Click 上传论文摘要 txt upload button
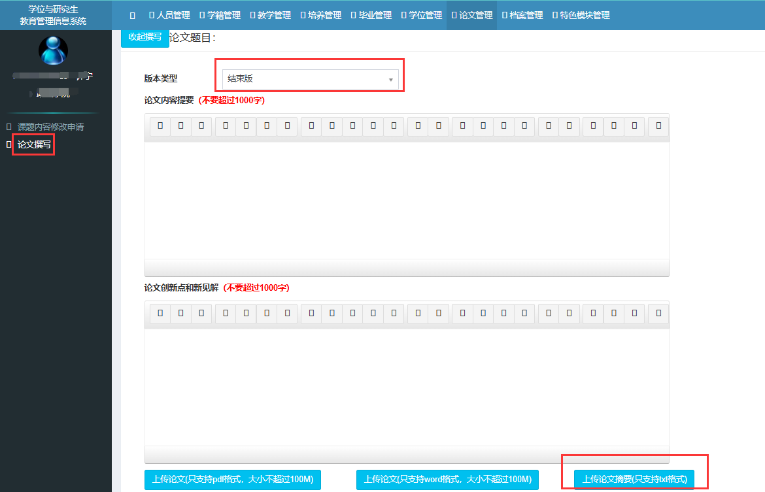Image resolution: width=765 pixels, height=492 pixels. 634,480
